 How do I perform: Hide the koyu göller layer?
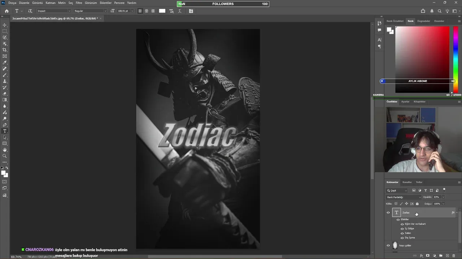pyautogui.click(x=388, y=245)
